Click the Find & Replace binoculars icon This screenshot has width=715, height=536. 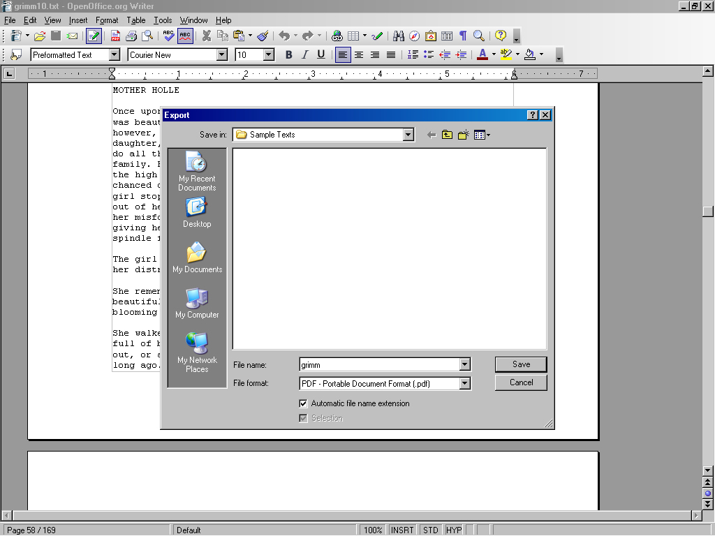pyautogui.click(x=399, y=36)
